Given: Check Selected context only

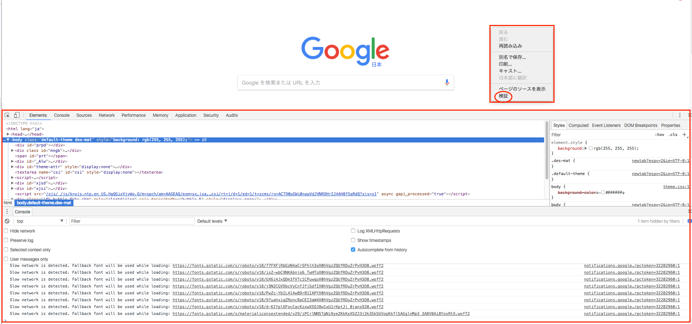Looking at the screenshot, I should 6,250.
